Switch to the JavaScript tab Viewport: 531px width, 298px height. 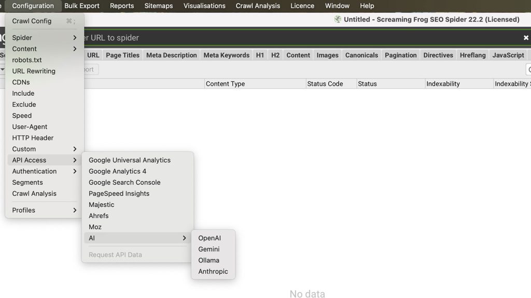(508, 55)
